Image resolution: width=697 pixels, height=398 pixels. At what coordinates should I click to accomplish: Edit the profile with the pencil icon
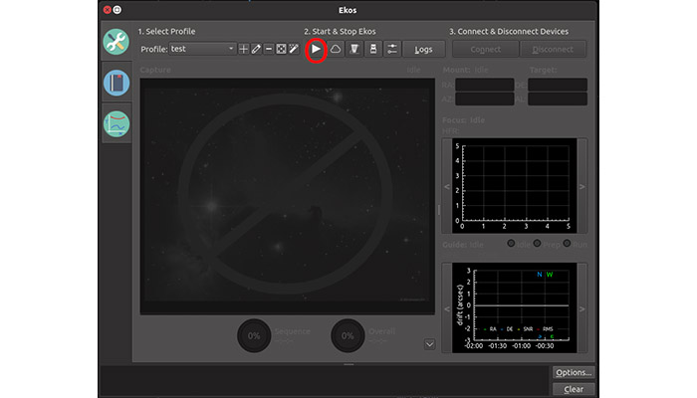[256, 49]
